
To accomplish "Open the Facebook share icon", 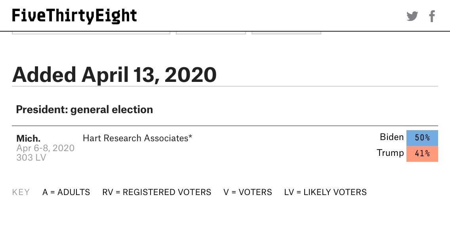I will 432,16.
